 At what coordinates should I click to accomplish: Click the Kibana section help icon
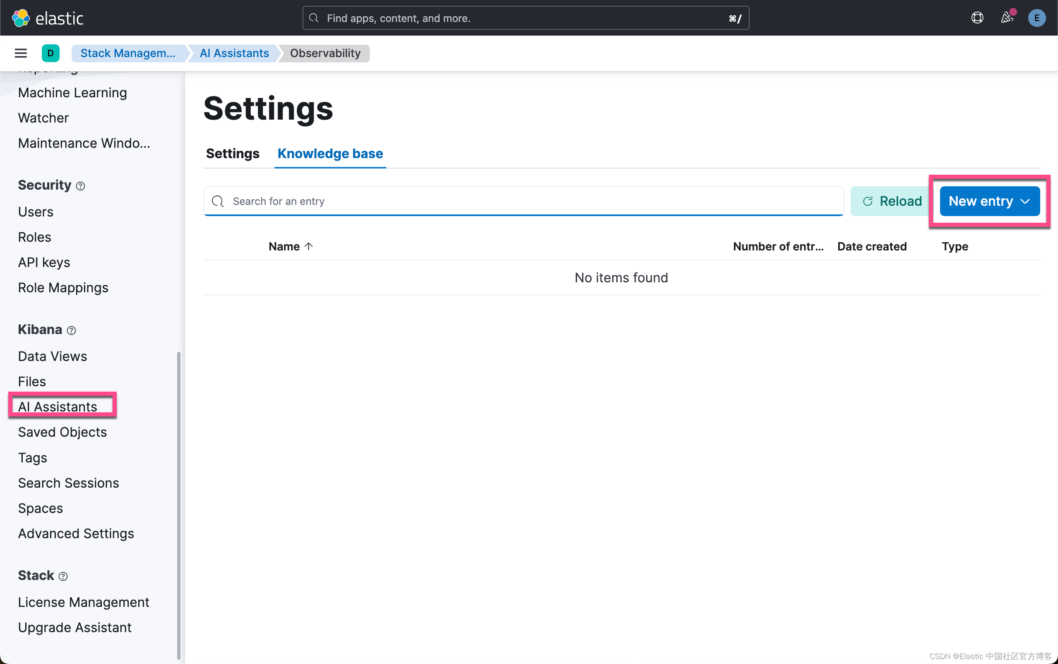(x=72, y=330)
